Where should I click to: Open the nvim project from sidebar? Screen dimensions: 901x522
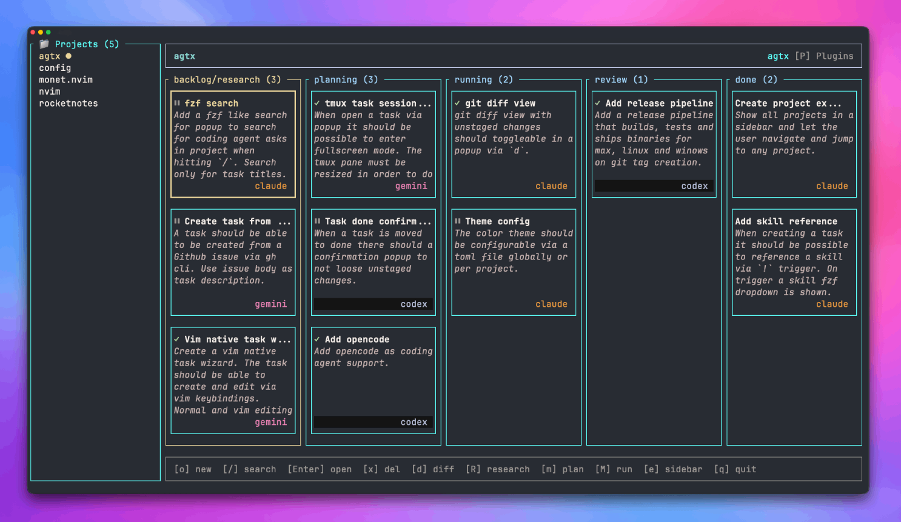49,92
